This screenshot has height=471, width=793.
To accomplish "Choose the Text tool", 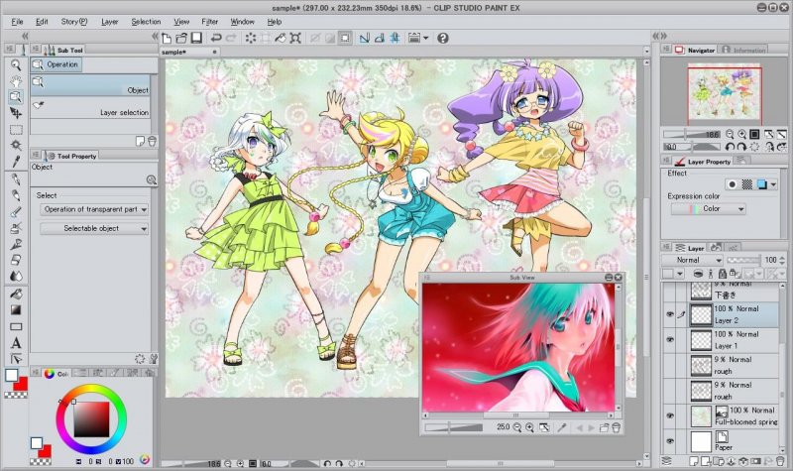I will coord(16,342).
